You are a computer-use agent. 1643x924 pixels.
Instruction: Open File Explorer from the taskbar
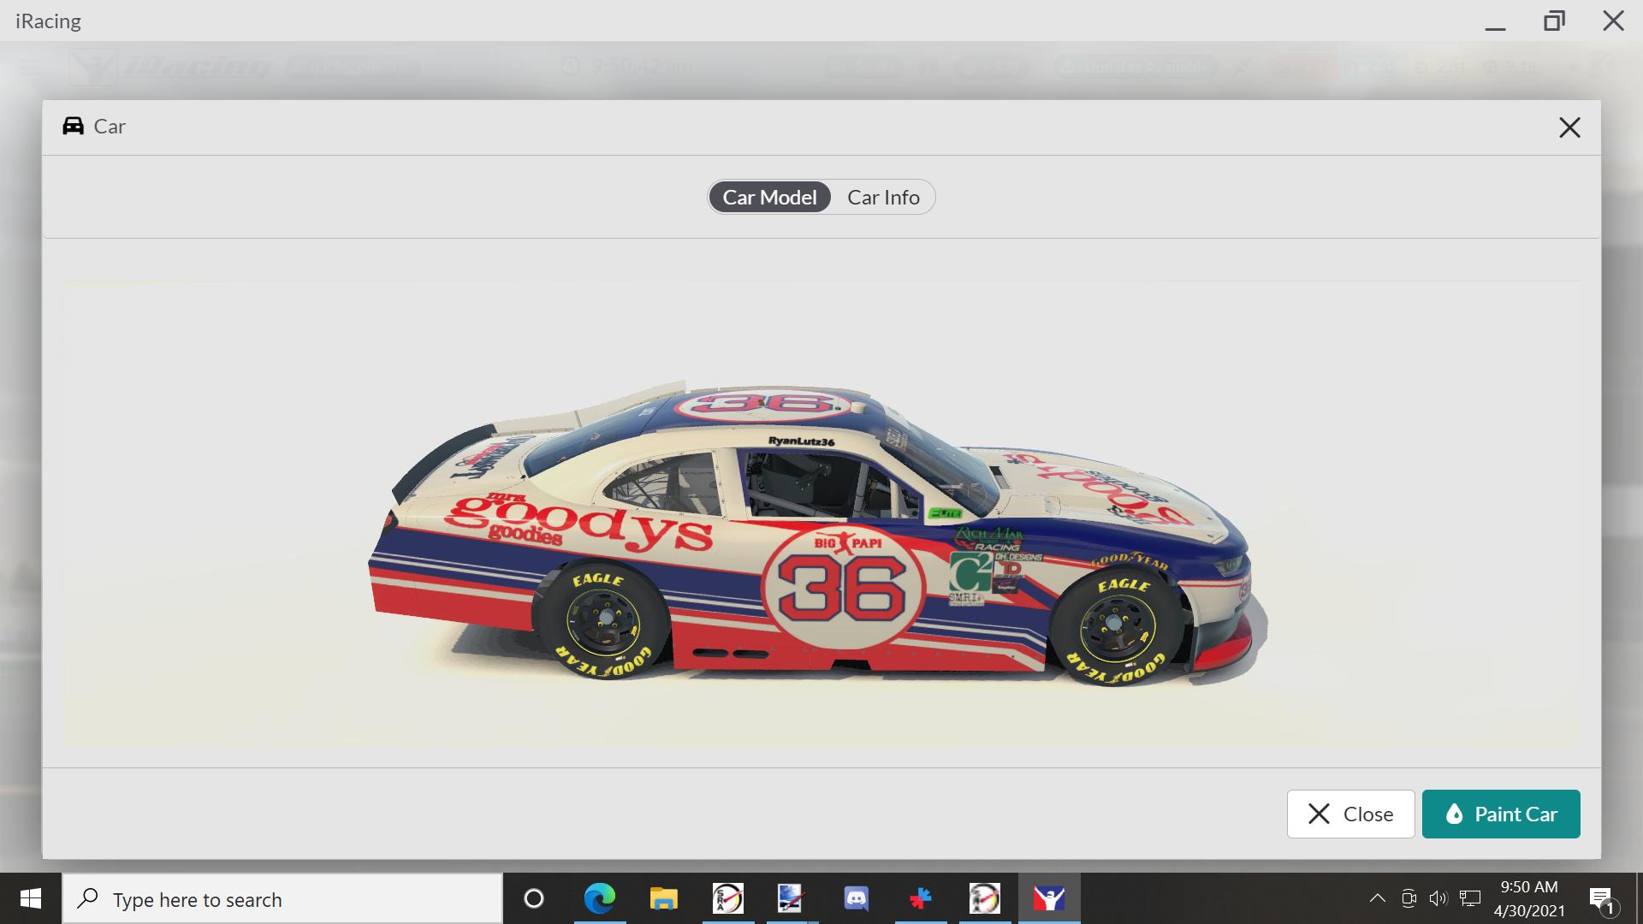[664, 898]
